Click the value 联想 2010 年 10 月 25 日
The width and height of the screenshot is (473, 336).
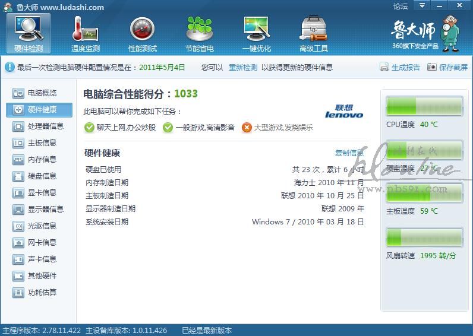(x=322, y=196)
